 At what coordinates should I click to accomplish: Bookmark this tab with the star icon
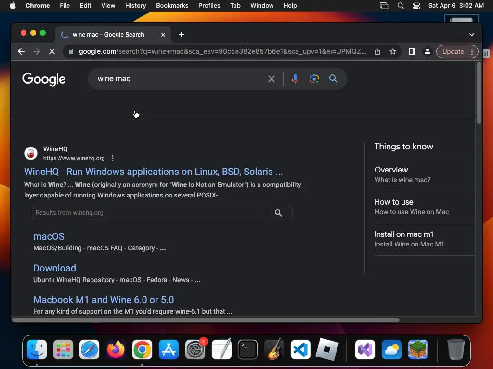(393, 51)
